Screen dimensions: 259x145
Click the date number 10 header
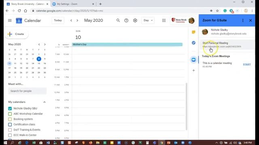(78, 37)
